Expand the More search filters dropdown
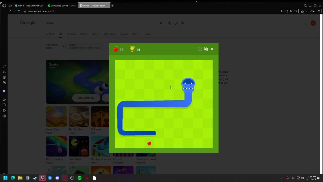 (136, 34)
